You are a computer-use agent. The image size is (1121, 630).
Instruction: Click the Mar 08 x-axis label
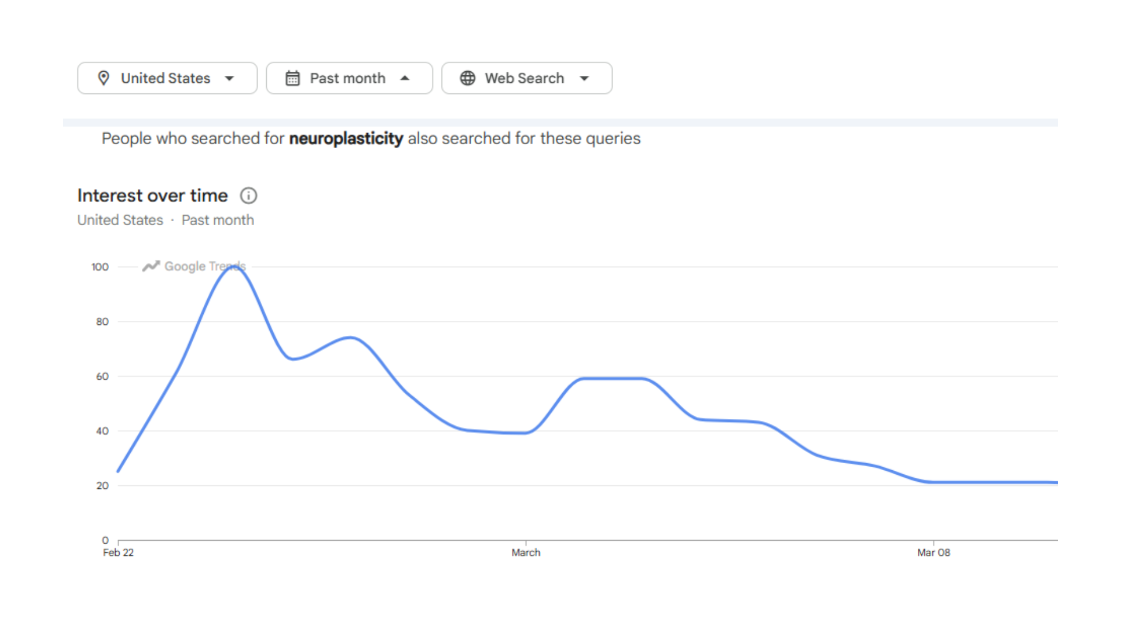click(x=934, y=552)
